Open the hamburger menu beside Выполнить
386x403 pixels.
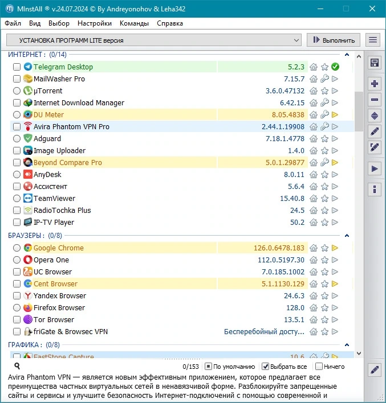[373, 40]
